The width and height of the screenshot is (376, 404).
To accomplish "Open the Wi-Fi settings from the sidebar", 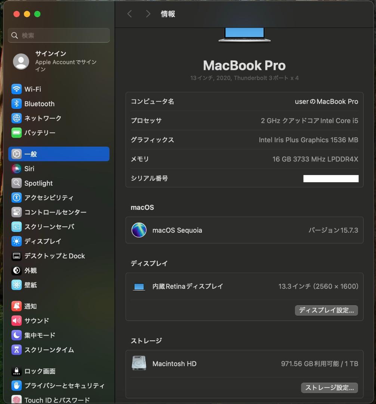I will (16, 89).
